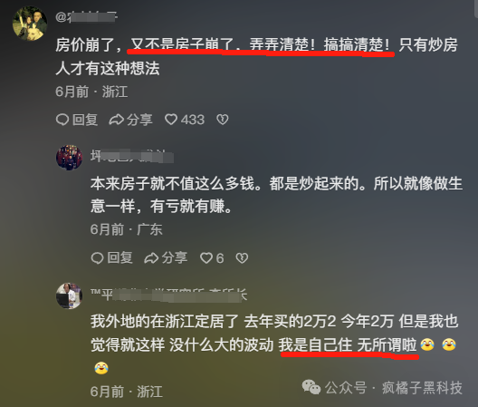Dislike the top comment via broken heart
The height and width of the screenshot is (407, 478).
click(223, 120)
